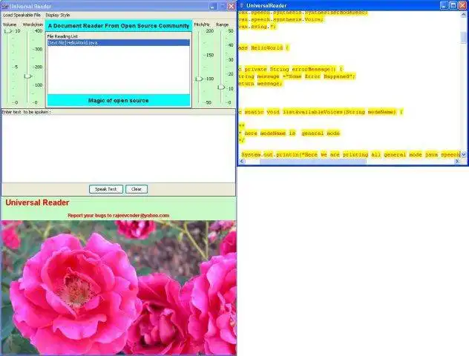
Task: Maximize the UniversalReader code window
Action: click(x=453, y=5)
